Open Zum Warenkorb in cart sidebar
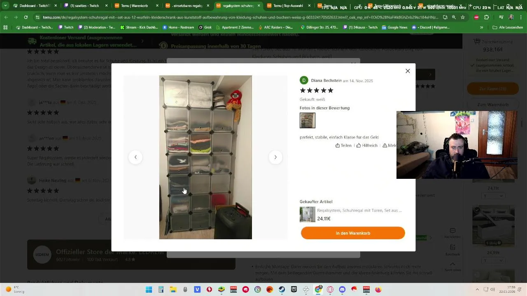Screen dimensions: 527x296 point(493,105)
